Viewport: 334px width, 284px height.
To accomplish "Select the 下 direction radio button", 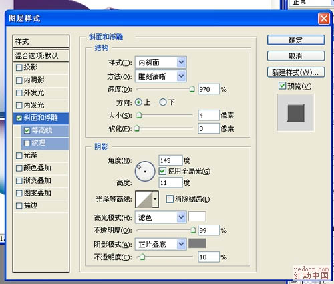I will 163,102.
